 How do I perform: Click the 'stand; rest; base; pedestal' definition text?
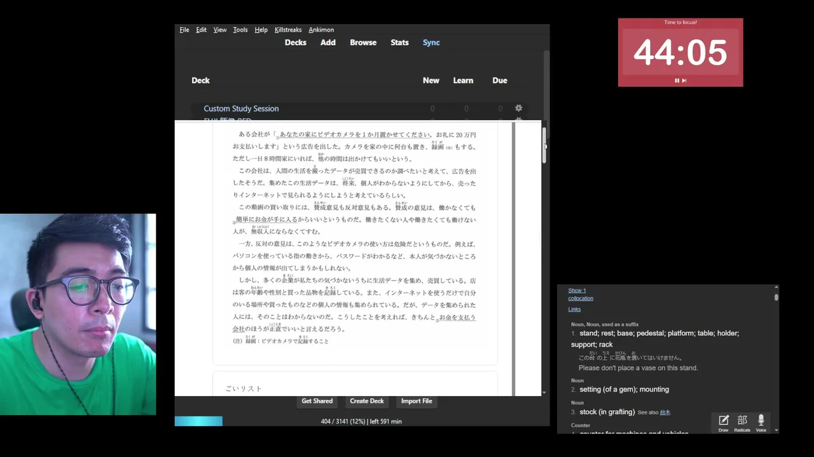[655, 339]
